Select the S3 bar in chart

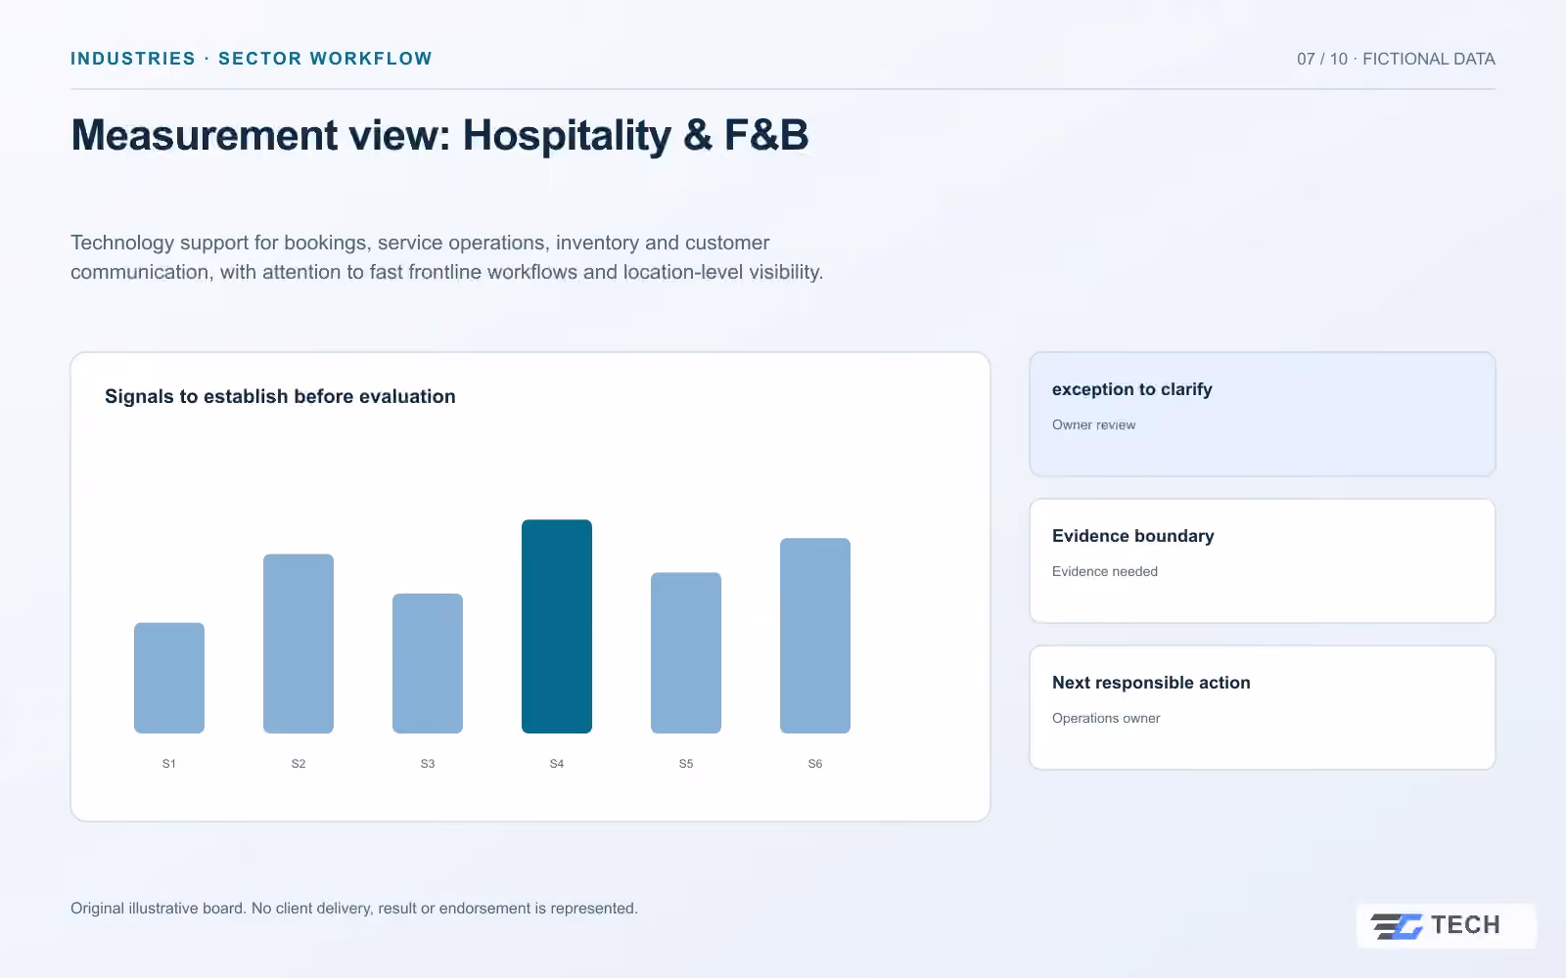click(x=428, y=663)
